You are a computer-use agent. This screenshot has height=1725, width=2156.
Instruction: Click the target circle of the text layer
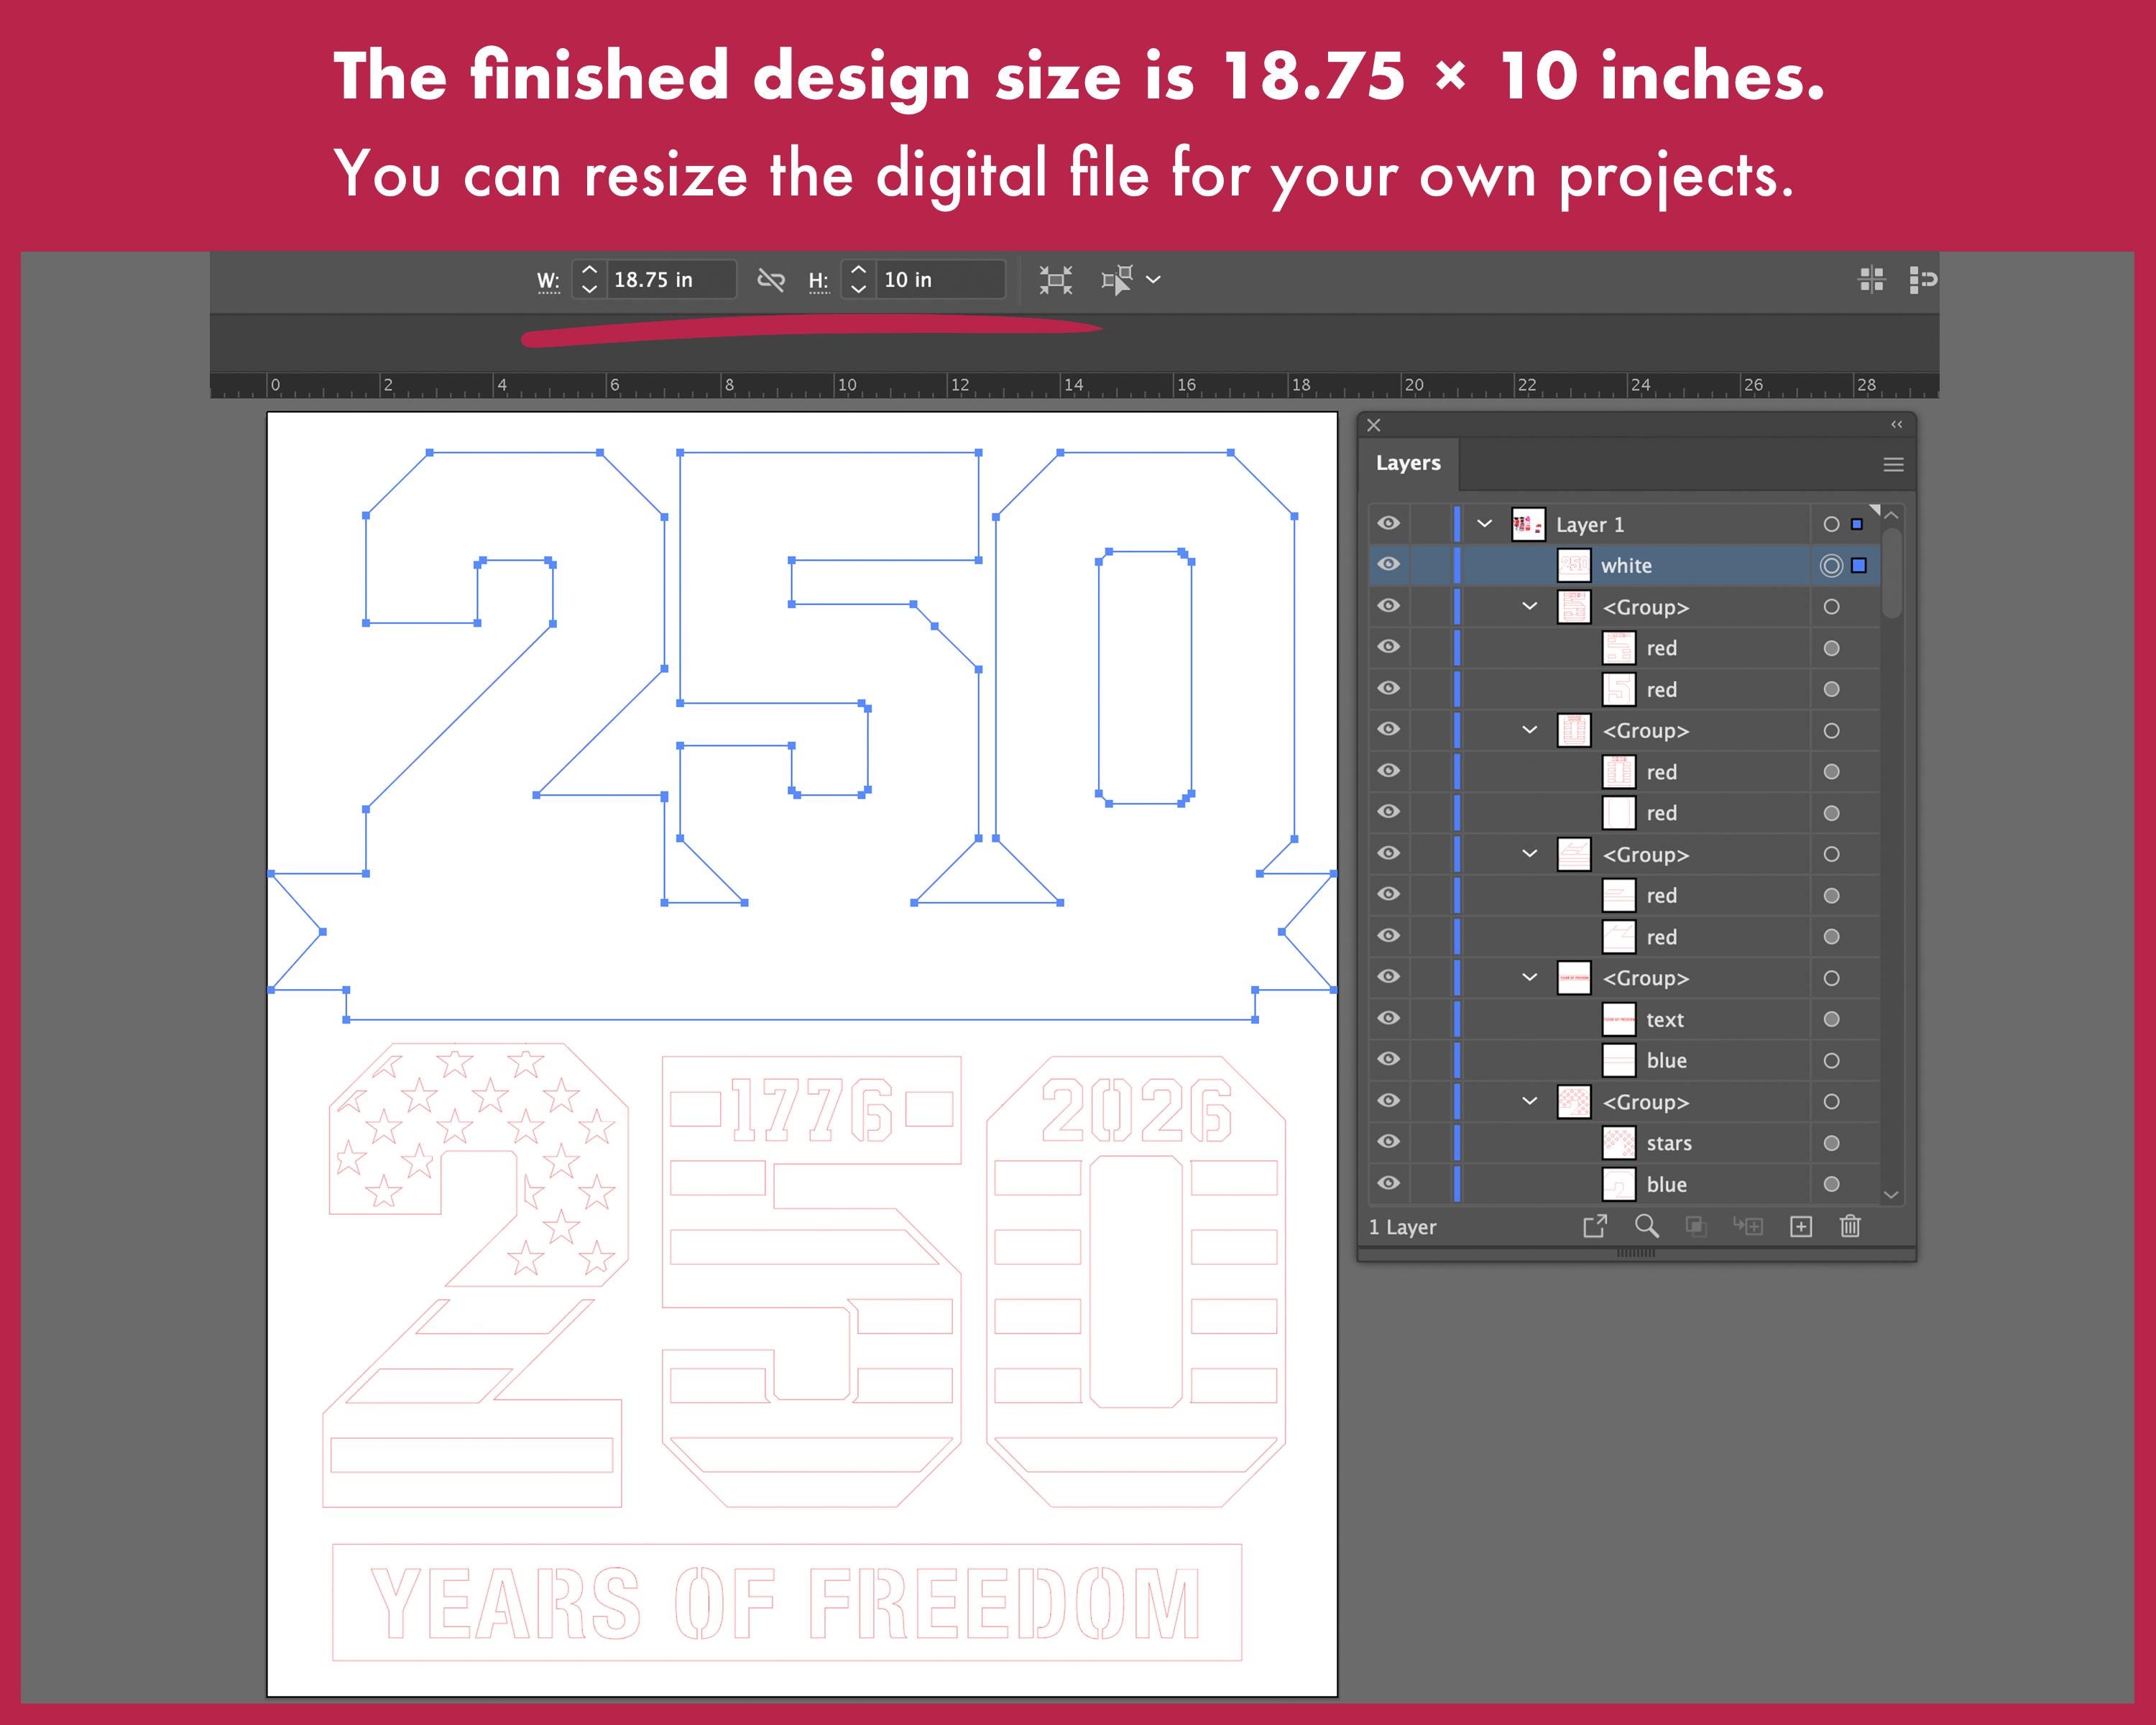pyautogui.click(x=1831, y=1019)
